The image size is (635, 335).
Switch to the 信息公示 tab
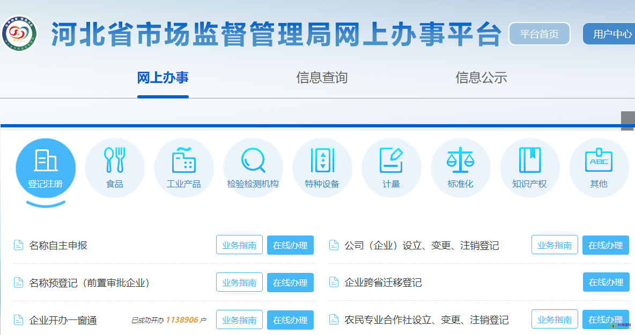point(481,78)
